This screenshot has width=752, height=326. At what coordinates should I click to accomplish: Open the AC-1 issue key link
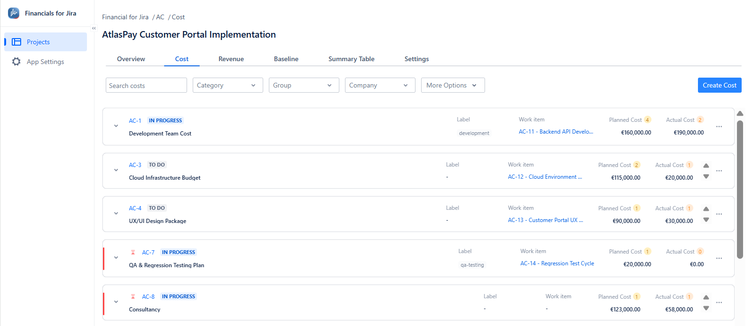(135, 121)
